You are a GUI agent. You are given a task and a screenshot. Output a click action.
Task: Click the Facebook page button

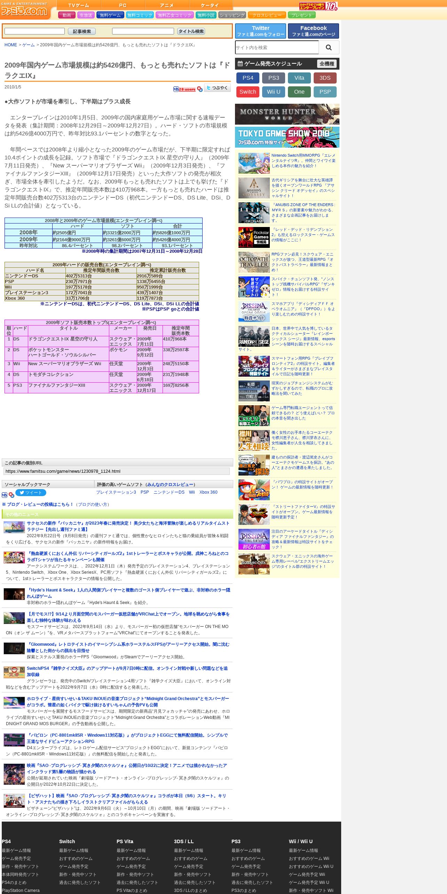[313, 31]
